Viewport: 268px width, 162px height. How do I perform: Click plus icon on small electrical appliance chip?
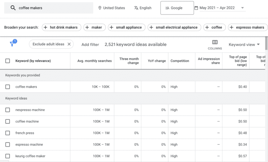click(x=151, y=27)
